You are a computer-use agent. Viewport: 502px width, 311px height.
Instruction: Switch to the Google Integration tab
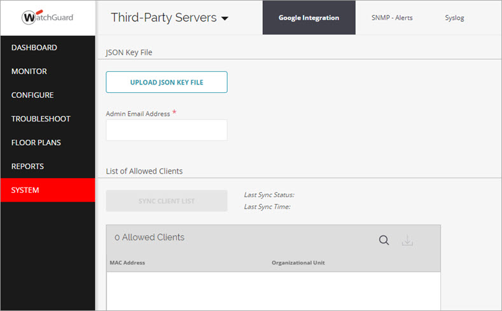309,18
